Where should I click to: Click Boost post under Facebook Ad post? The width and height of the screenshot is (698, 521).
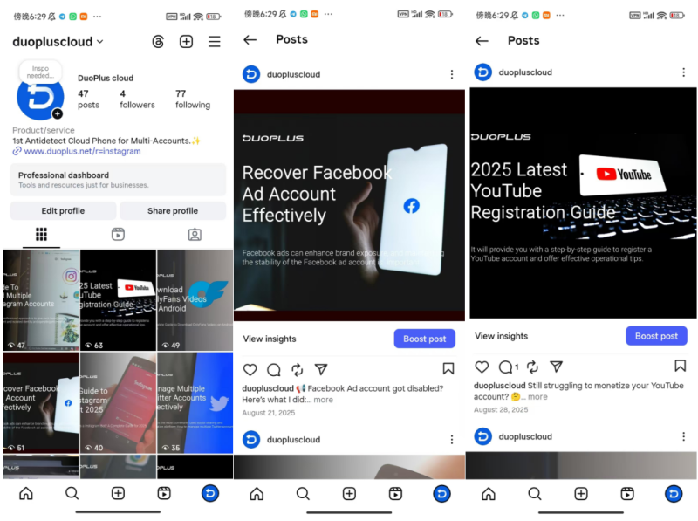coord(425,339)
